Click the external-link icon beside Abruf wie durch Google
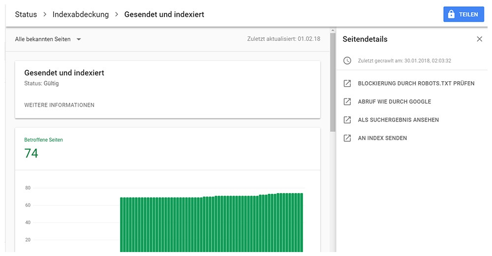Viewport: 492px width, 256px height. tap(347, 101)
